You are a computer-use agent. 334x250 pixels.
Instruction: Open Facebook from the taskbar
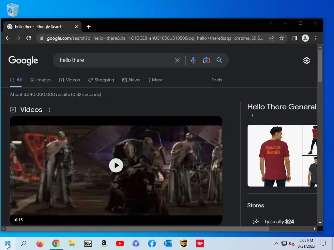click(x=152, y=243)
